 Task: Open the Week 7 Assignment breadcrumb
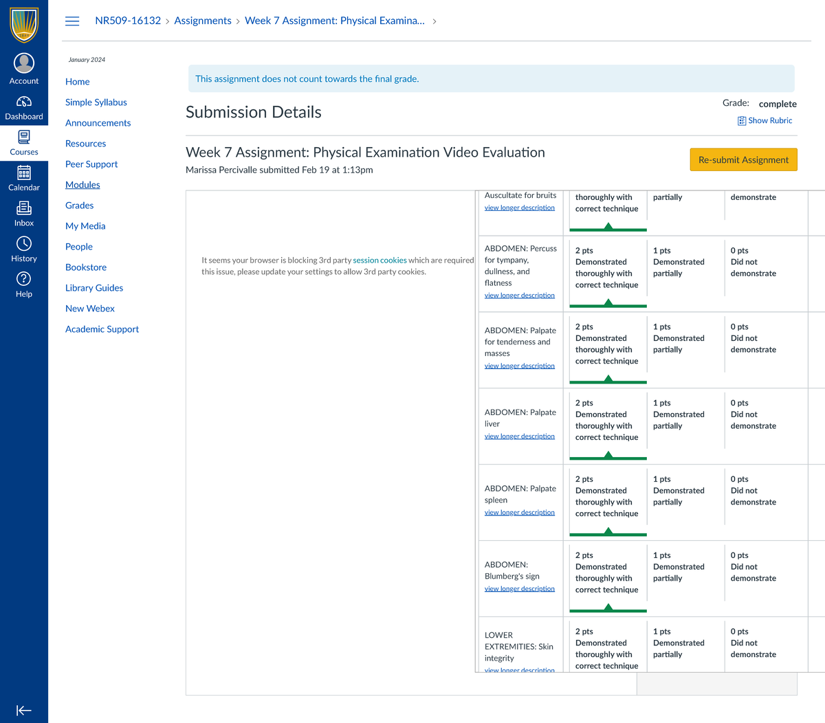335,21
